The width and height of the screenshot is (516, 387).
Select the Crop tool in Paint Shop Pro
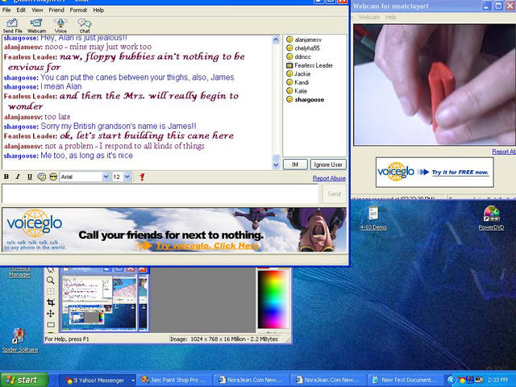(50, 302)
